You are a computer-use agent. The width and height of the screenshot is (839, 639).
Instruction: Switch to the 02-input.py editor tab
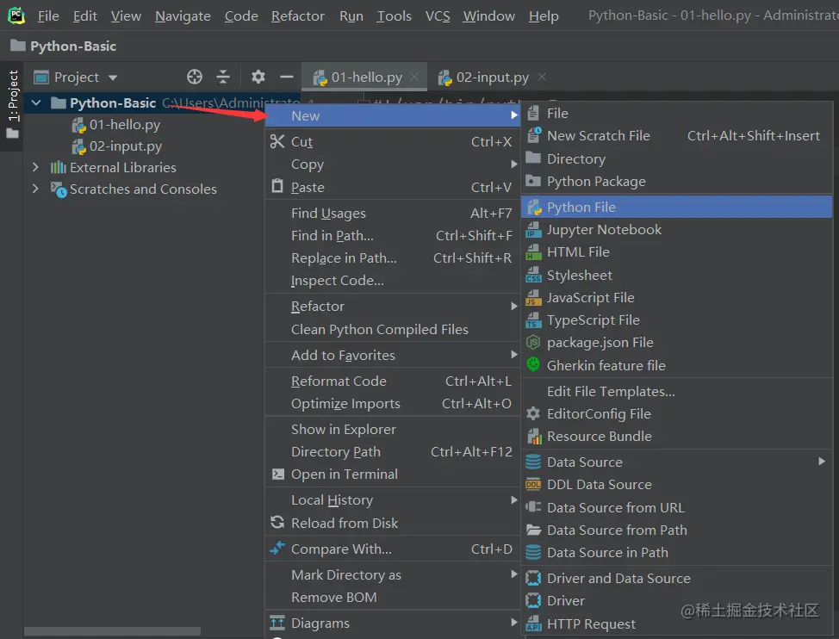(x=492, y=77)
